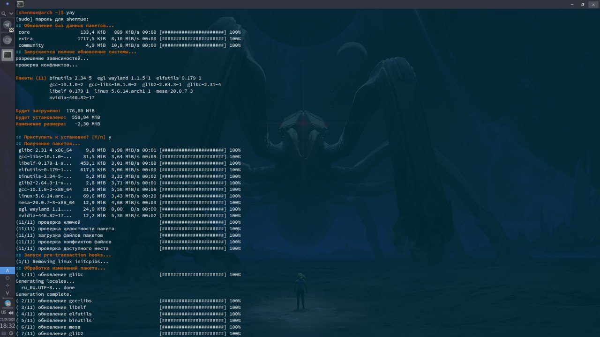Viewport: 600px width, 337px height.
Task: Click the progress bar of the 'core' database row
Action: [193, 32]
